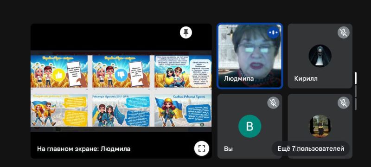This screenshot has width=371, height=167.
Task: Click the pin icon on the shared screen
Action: pos(186,32)
